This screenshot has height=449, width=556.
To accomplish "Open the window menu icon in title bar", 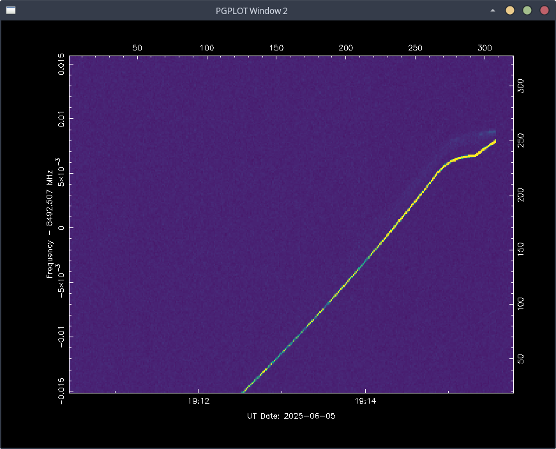I will pos(11,10).
